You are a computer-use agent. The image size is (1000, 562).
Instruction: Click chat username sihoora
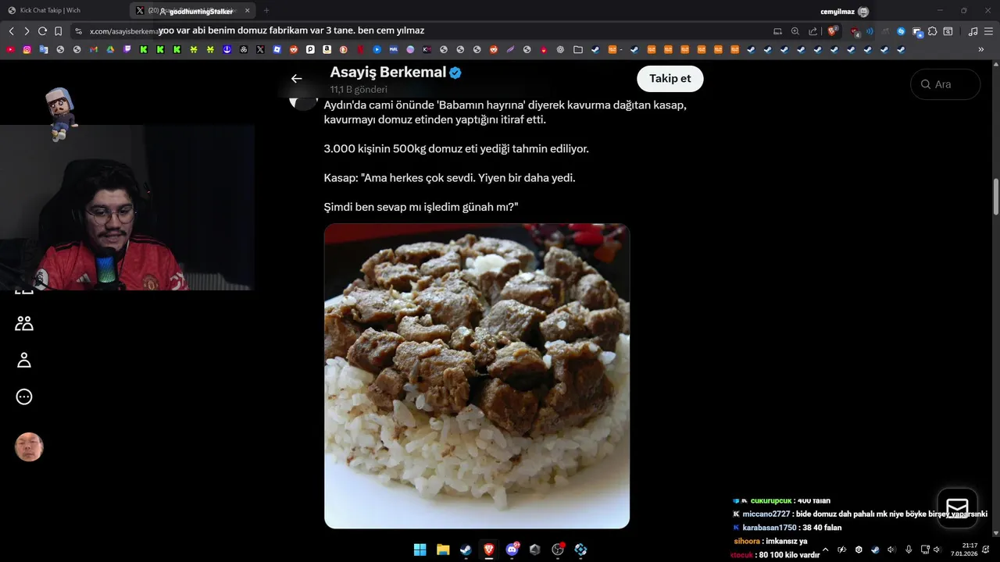pyautogui.click(x=747, y=541)
